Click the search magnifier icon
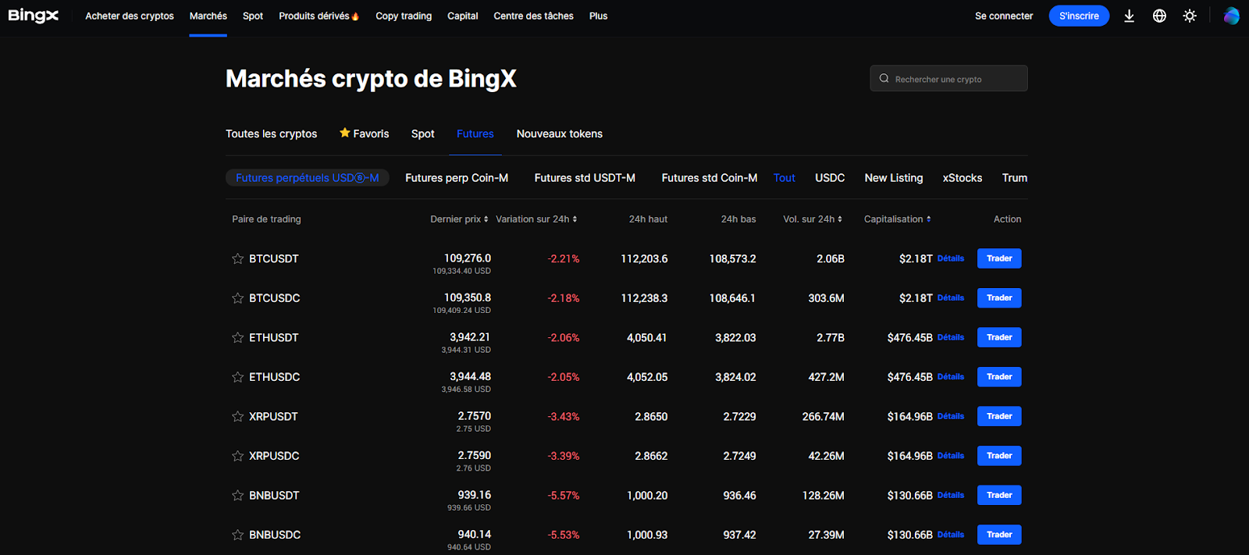Viewport: 1249px width, 555px height. [884, 78]
